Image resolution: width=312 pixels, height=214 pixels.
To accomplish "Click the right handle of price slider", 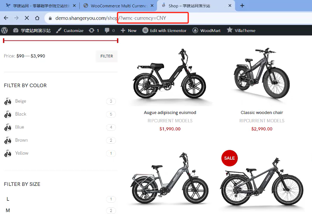I will click(x=118, y=40).
